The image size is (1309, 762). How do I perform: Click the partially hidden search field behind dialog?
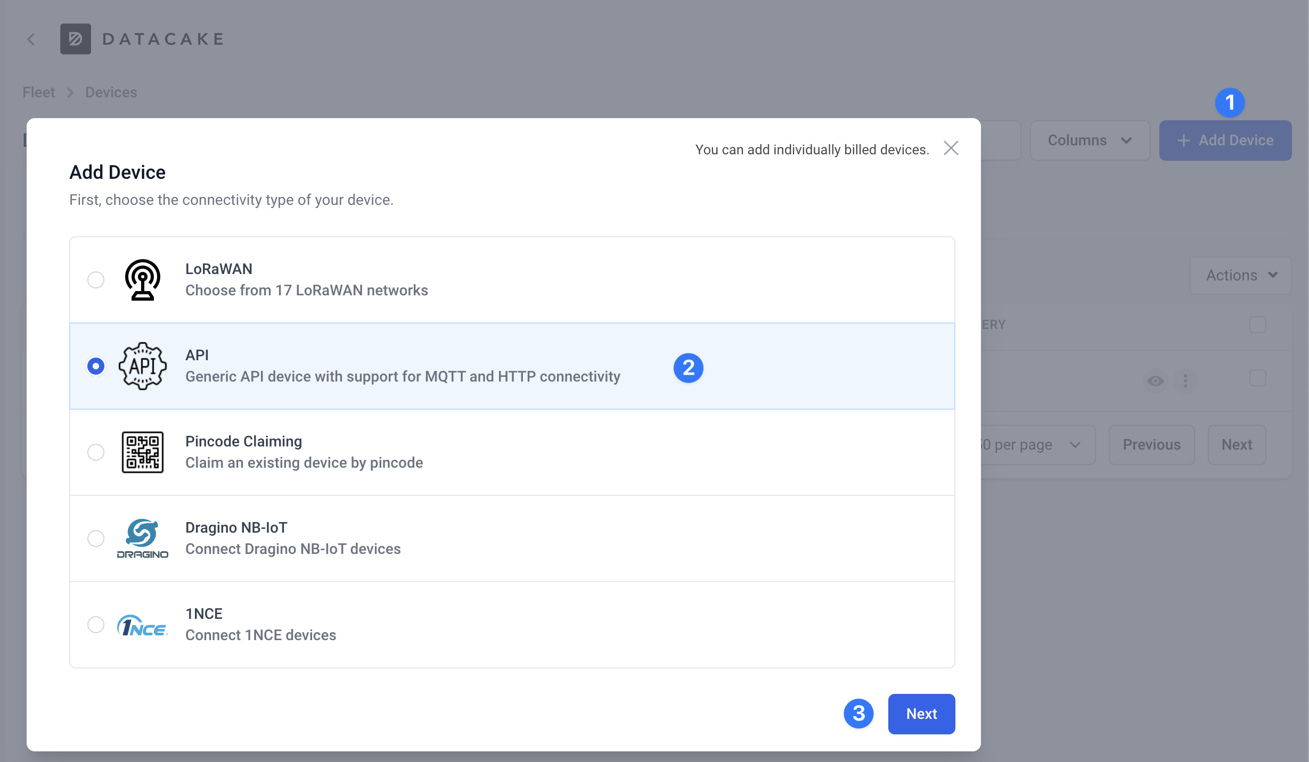coord(1001,140)
